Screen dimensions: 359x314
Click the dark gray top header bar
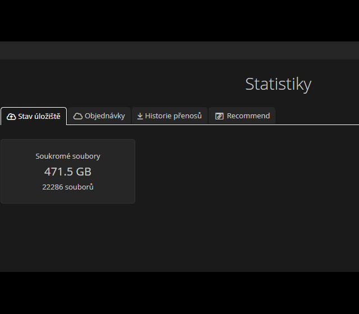tap(179, 50)
